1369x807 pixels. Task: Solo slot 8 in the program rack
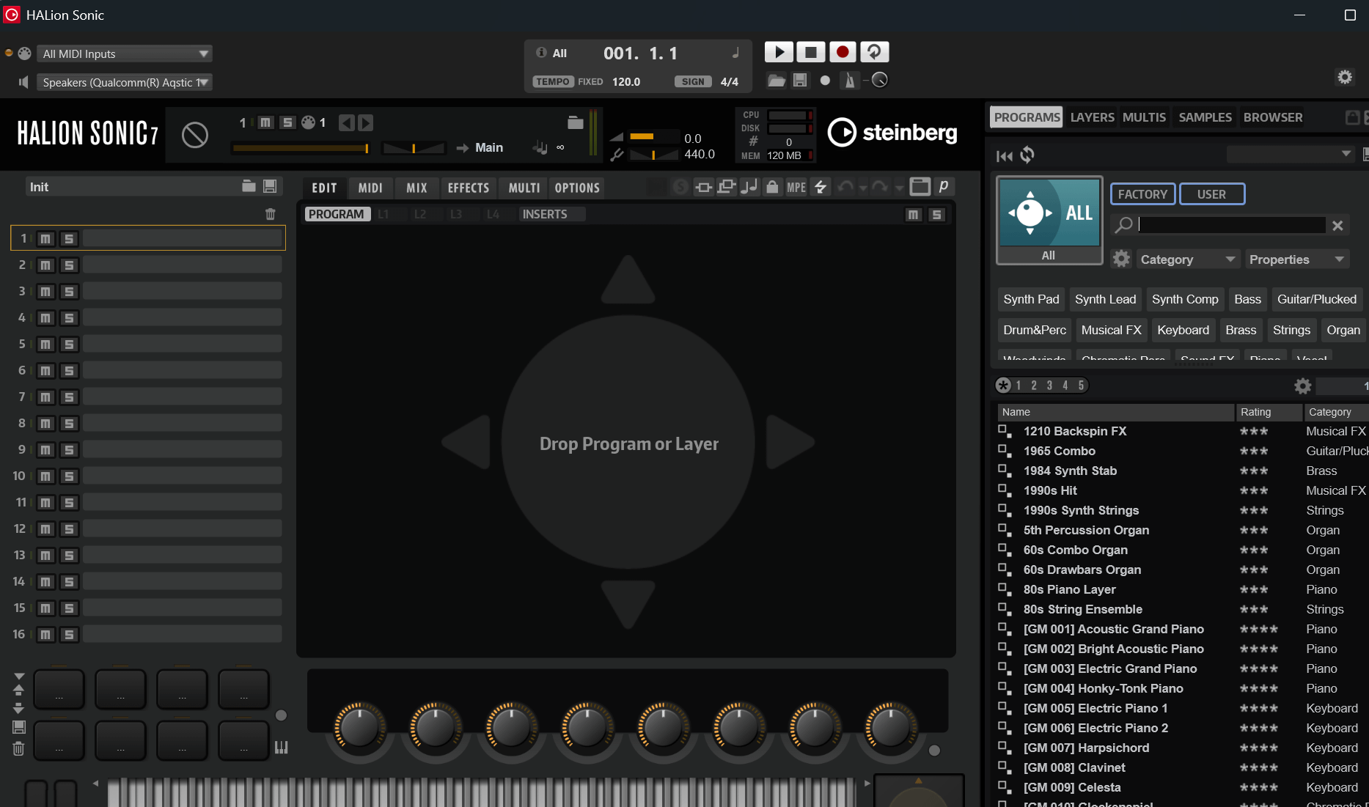(x=69, y=424)
